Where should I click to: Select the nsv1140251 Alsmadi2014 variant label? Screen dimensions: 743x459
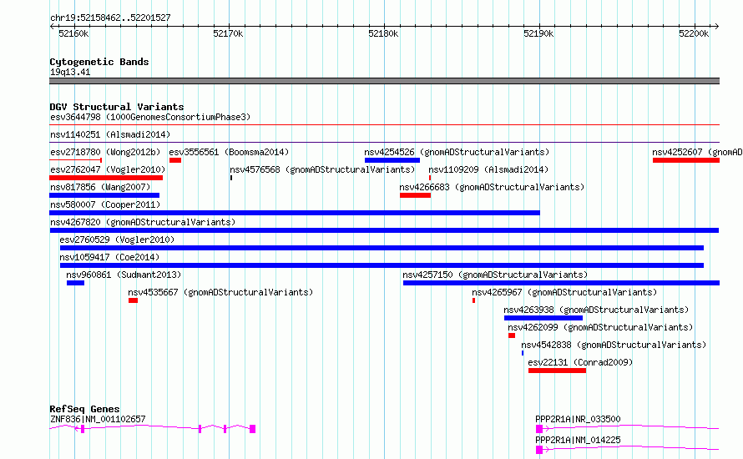click(110, 134)
